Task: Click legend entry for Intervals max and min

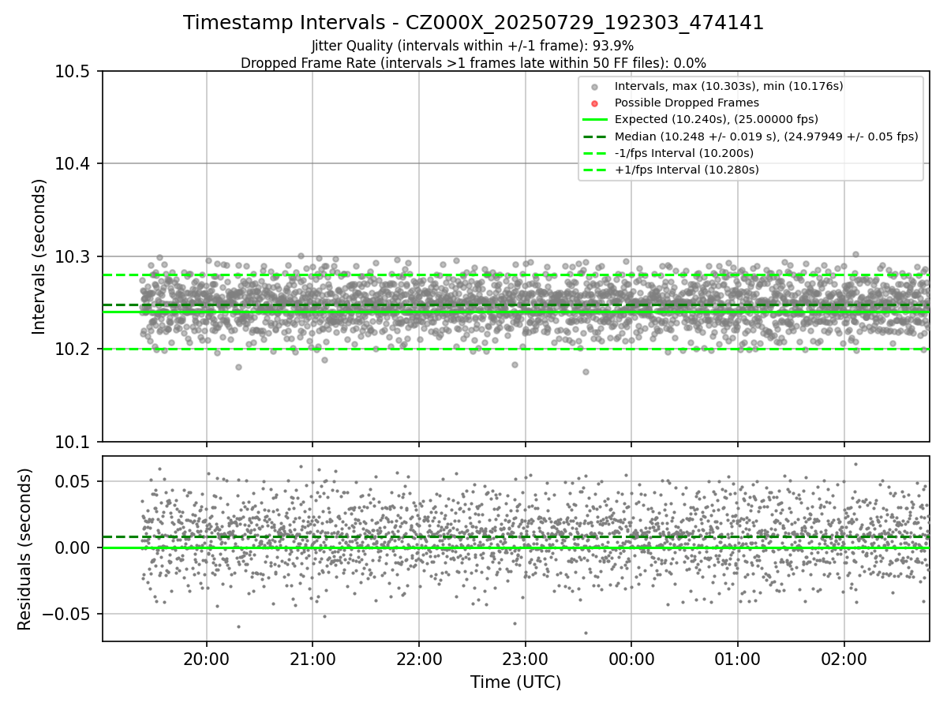Action: 728,86
